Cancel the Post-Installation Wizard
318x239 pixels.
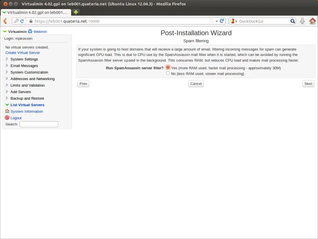196,83
